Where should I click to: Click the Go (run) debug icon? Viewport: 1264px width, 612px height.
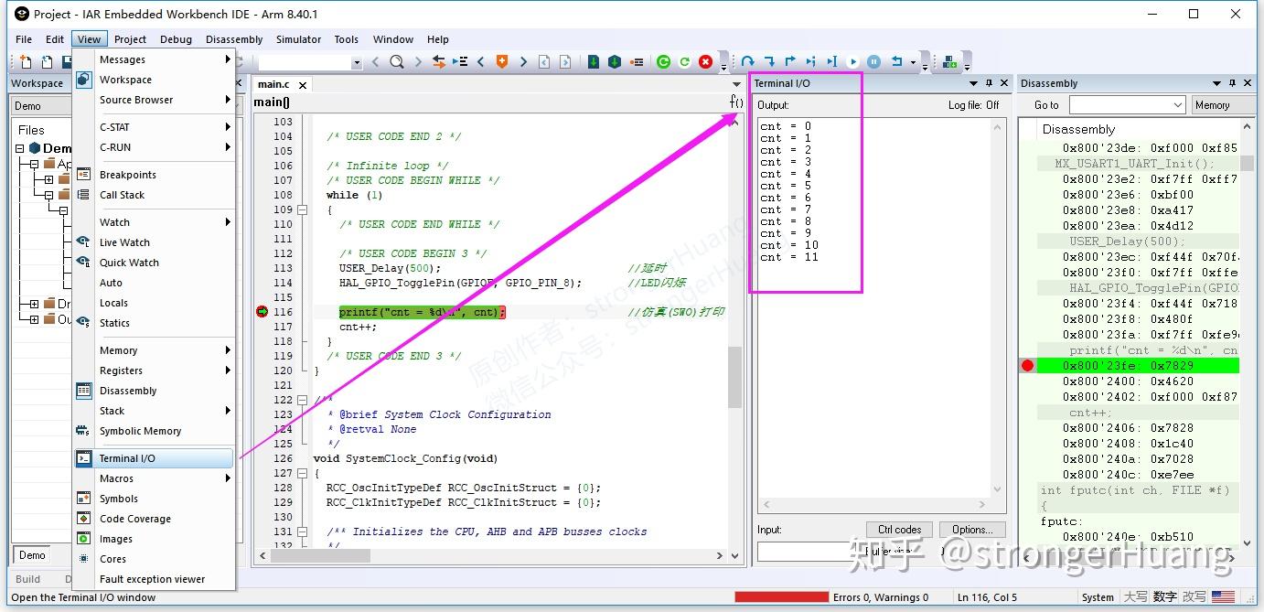(x=853, y=61)
